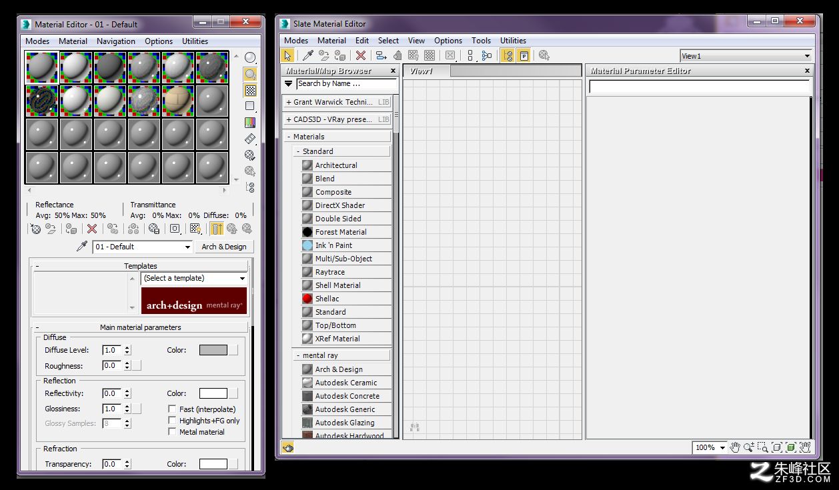This screenshot has width=839, height=490.
Task: Tick the Highlights+FG only checkbox
Action: pos(172,421)
